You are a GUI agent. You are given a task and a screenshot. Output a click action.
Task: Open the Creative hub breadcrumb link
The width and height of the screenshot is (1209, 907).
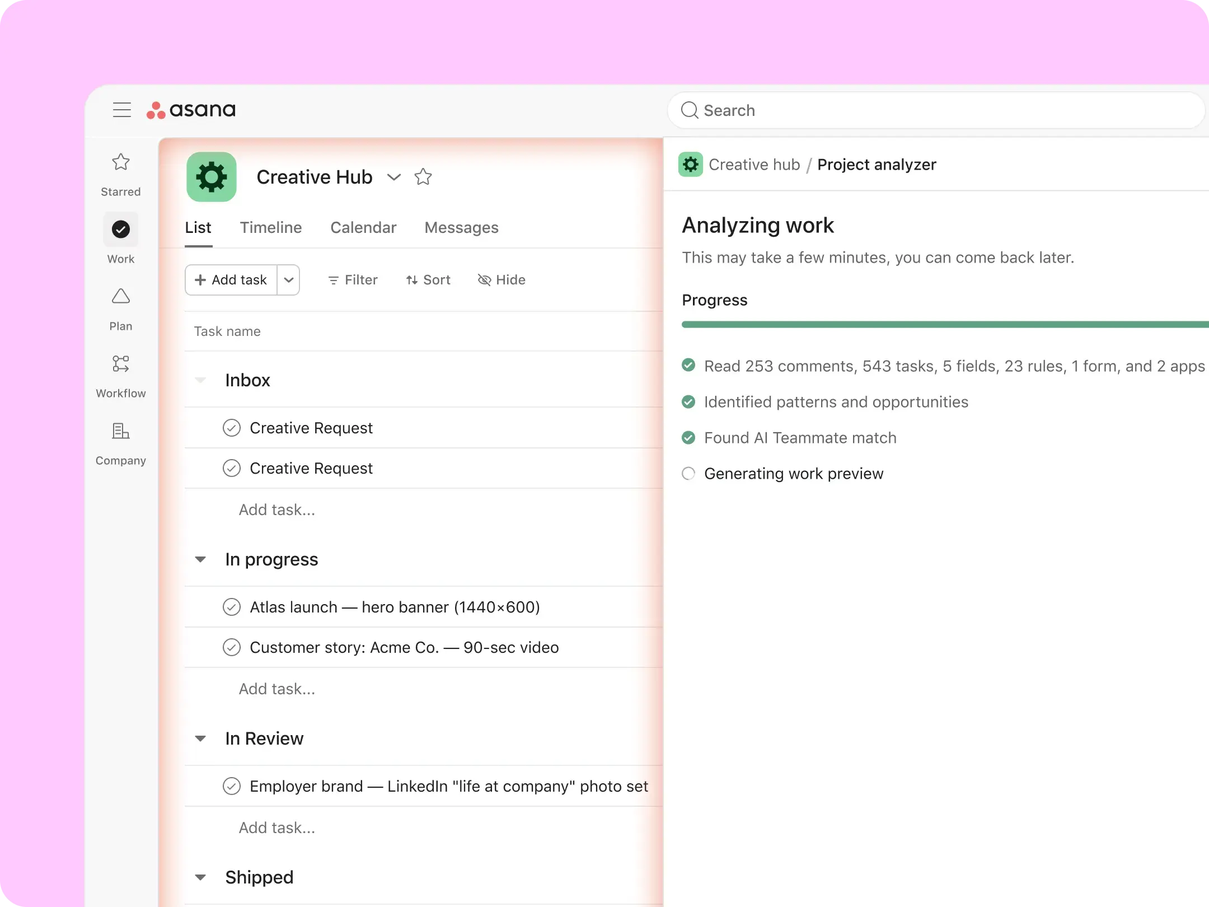[755, 165]
